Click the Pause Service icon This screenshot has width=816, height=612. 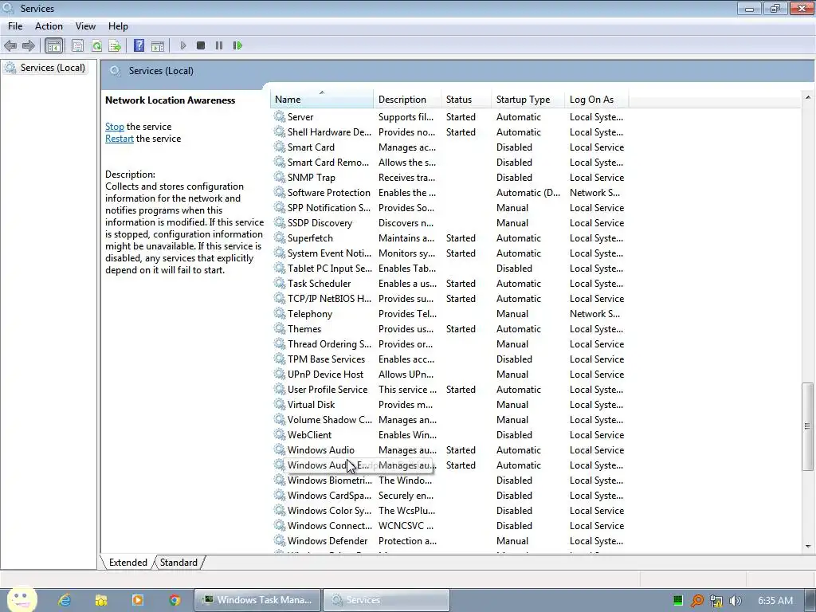click(x=219, y=45)
